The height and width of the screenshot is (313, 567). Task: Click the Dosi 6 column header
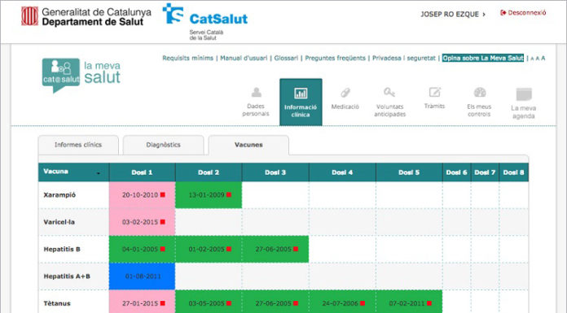[457, 172]
